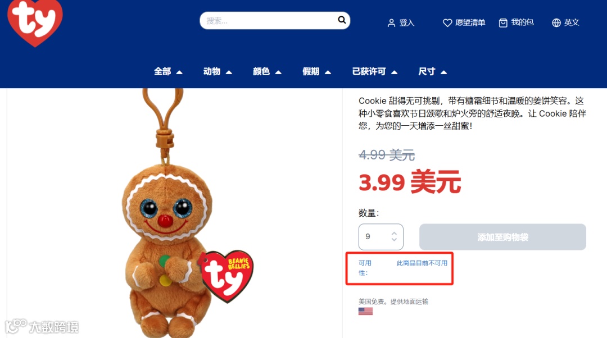Expand the 颜色 dropdown menu
607x338 pixels.
(x=267, y=71)
